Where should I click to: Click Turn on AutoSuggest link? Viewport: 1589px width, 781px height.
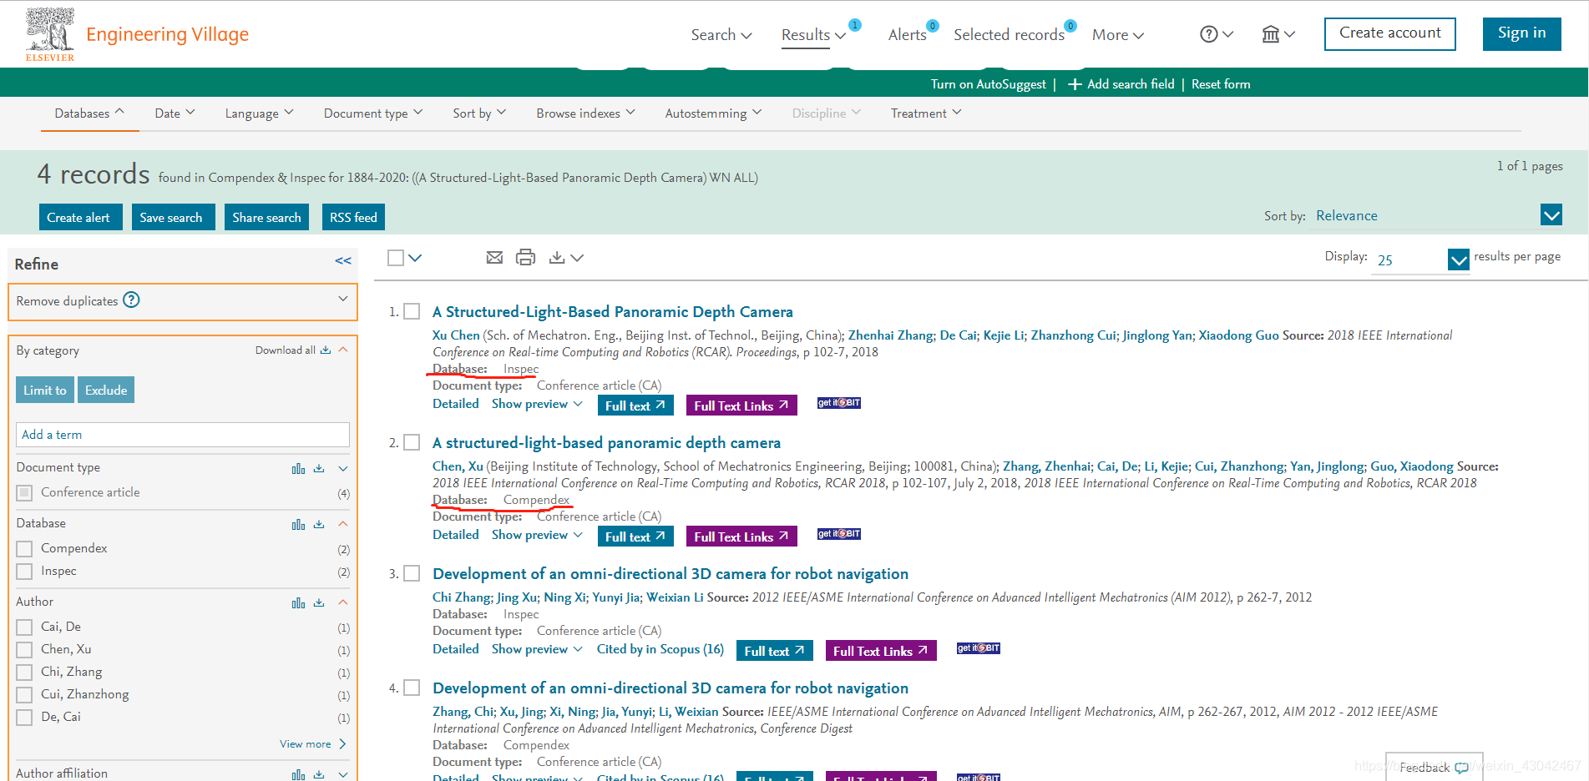pos(988,84)
